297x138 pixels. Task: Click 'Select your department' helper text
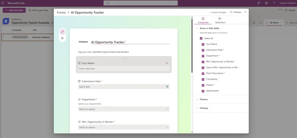point(89,104)
